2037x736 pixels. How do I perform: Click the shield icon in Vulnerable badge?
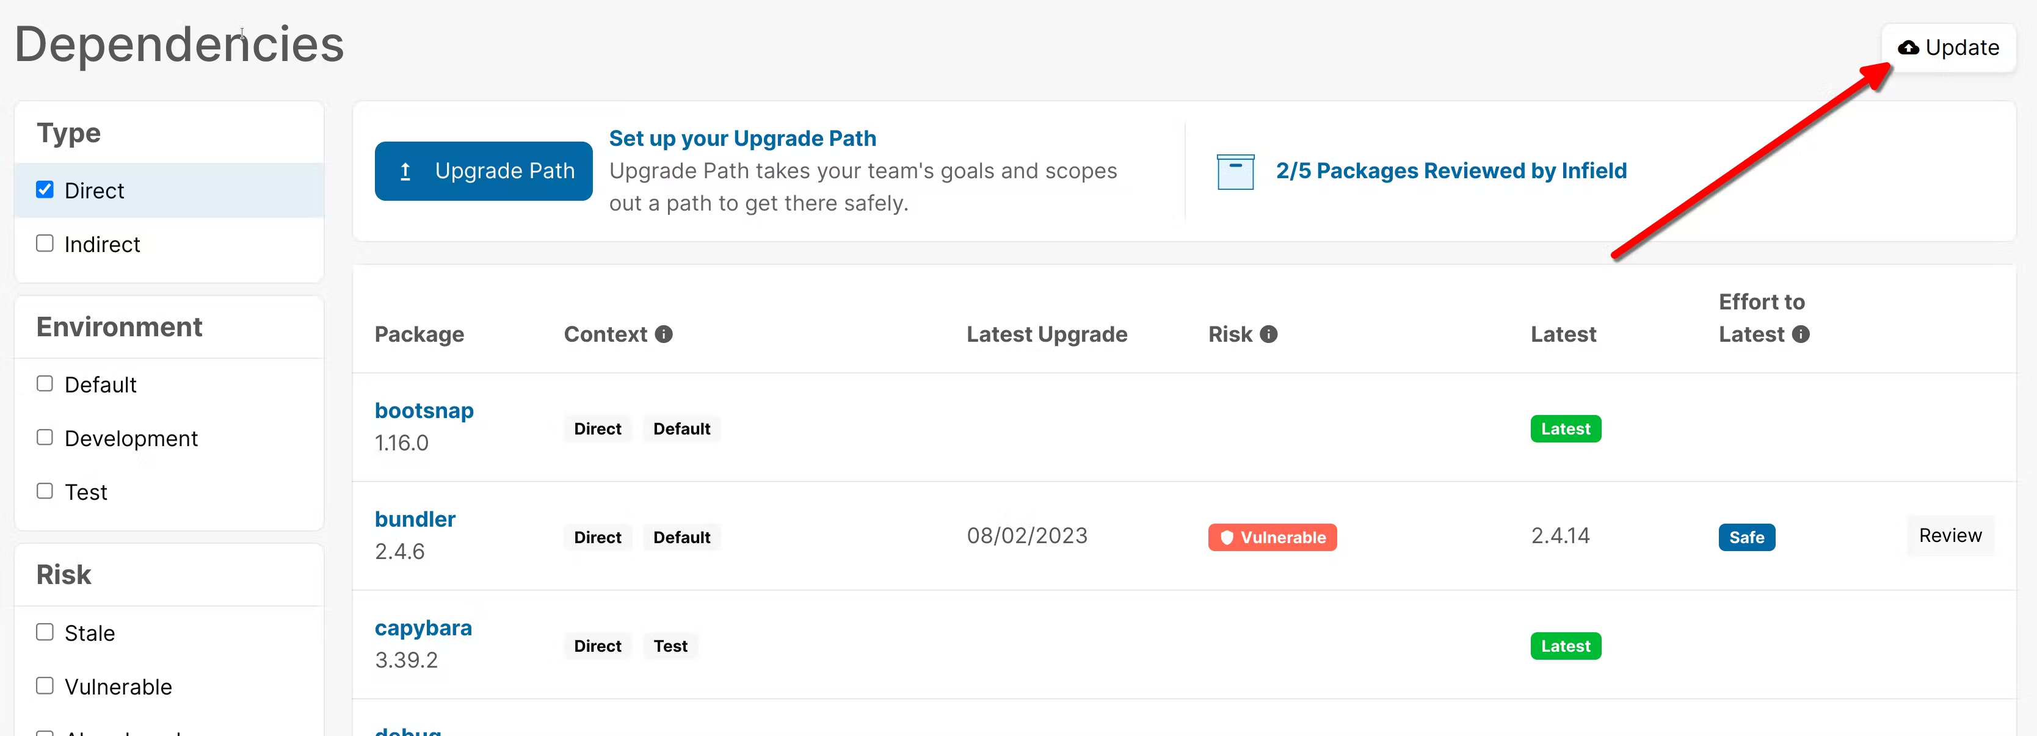tap(1227, 538)
